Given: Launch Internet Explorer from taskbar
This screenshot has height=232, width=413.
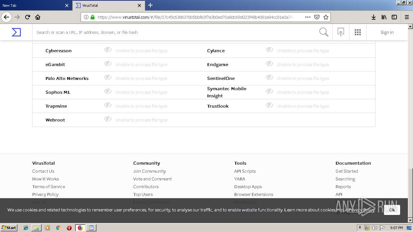Looking at the screenshot, I should click(x=26, y=228).
